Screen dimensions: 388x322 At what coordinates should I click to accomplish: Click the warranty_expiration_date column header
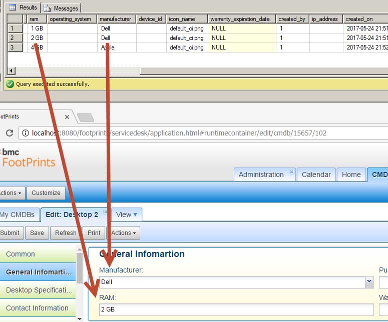click(x=242, y=19)
